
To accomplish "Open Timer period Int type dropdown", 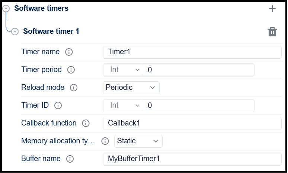I will (x=123, y=70).
